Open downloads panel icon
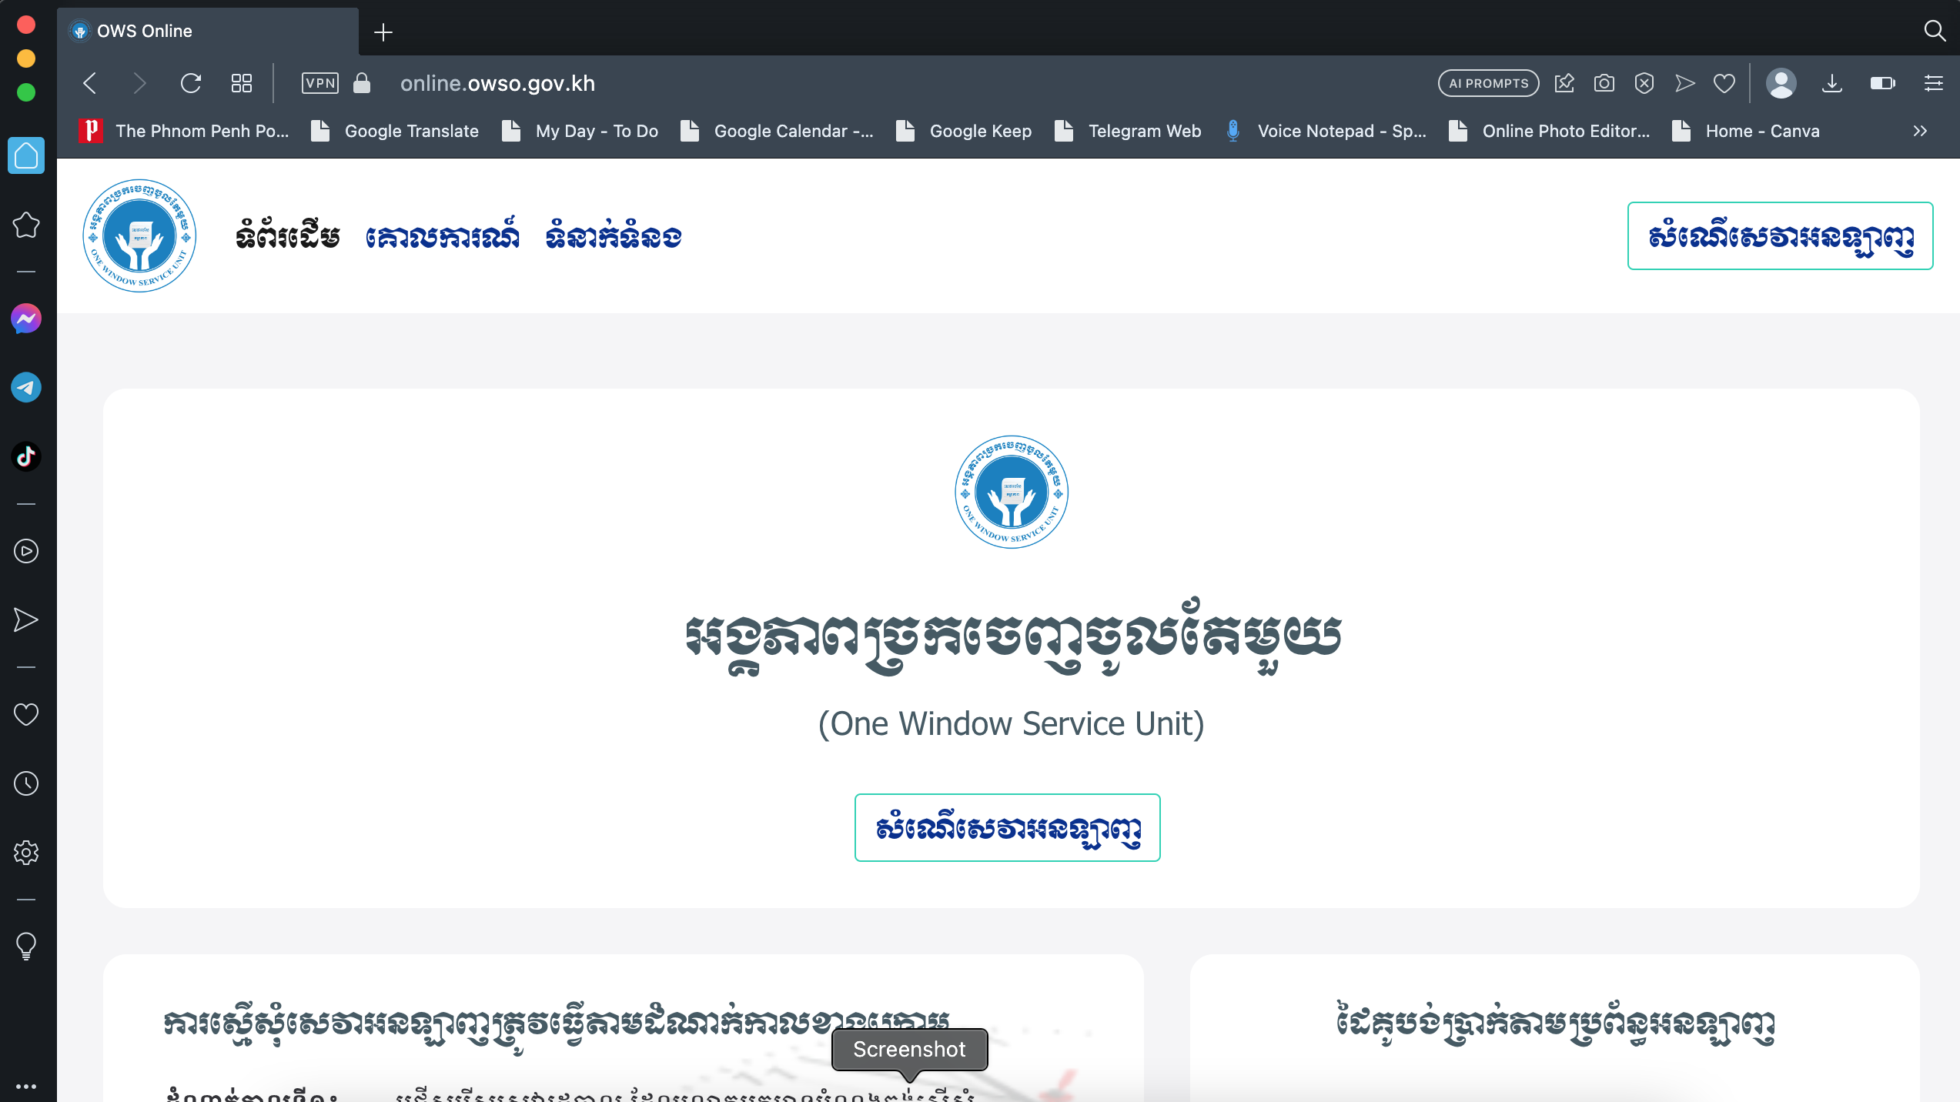This screenshot has height=1102, width=1960. pyautogui.click(x=1832, y=83)
